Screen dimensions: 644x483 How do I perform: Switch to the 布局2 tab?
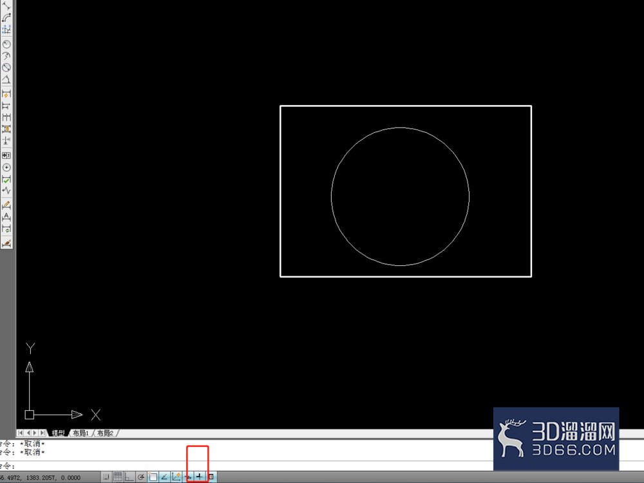coord(105,433)
